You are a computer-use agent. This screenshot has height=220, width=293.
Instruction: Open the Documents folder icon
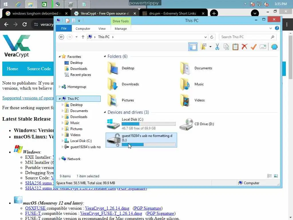tap(185, 68)
